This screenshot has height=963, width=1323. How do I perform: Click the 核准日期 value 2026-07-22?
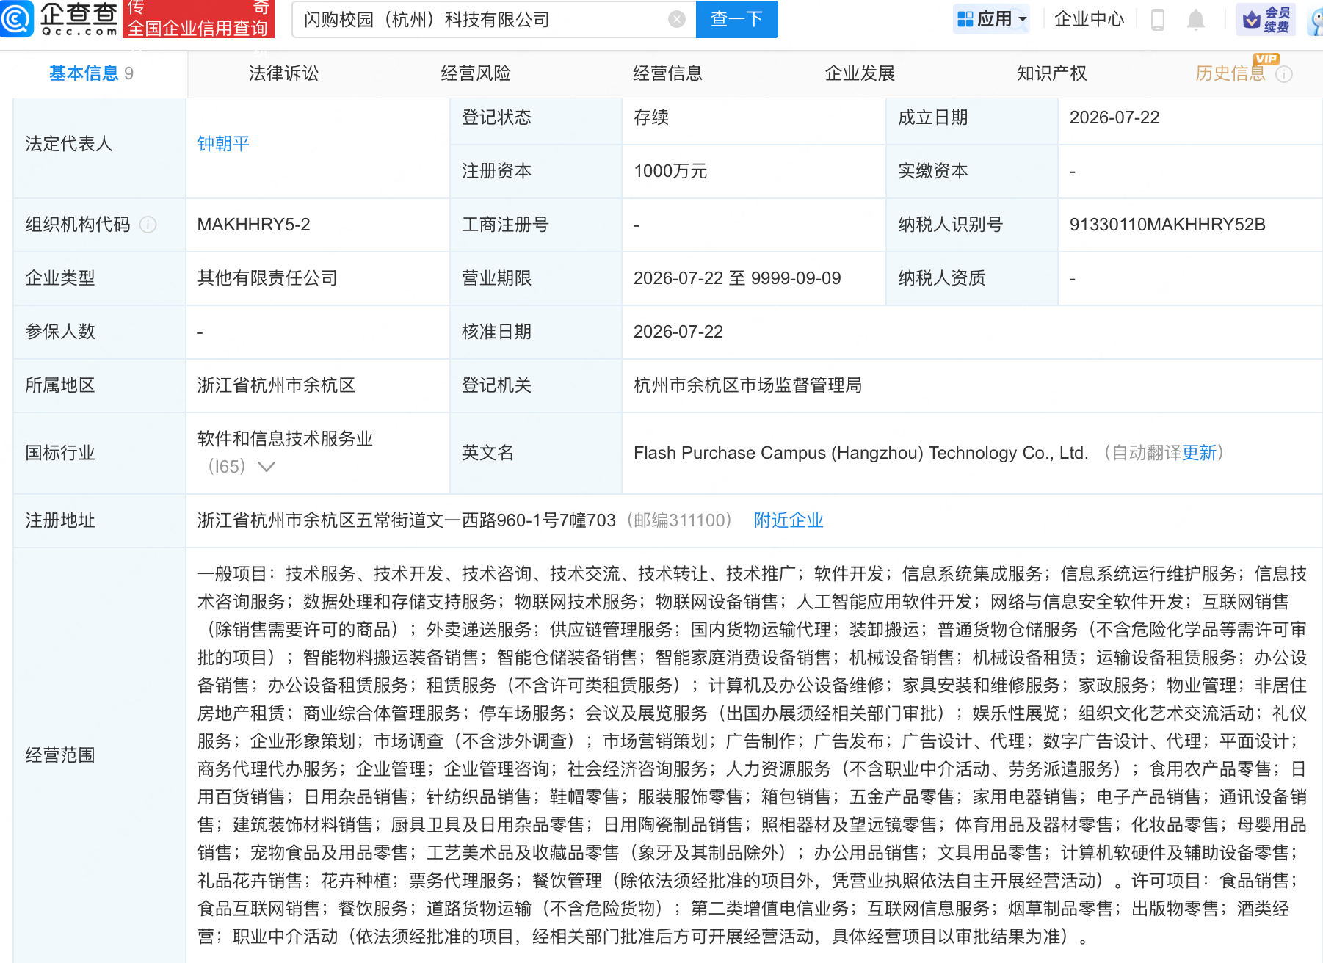coord(678,332)
